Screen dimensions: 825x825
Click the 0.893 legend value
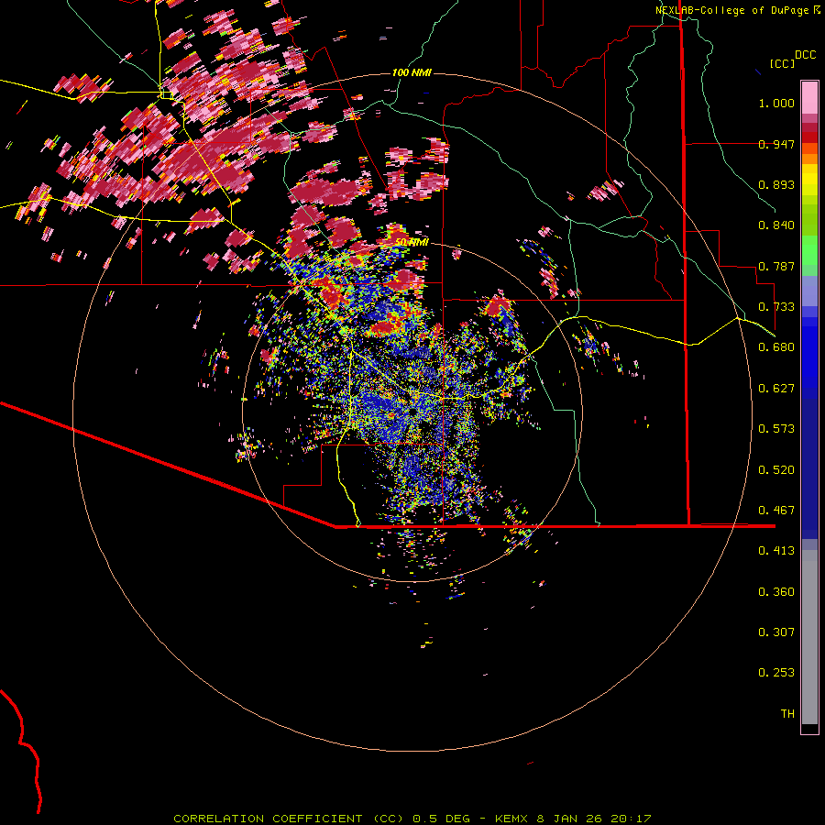(776, 184)
